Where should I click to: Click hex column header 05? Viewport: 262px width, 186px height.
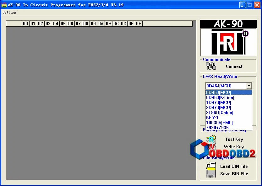click(x=63, y=24)
